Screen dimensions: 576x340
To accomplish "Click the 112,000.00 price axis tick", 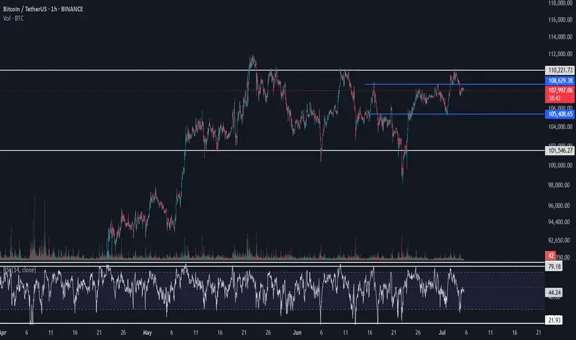I will tap(560, 54).
